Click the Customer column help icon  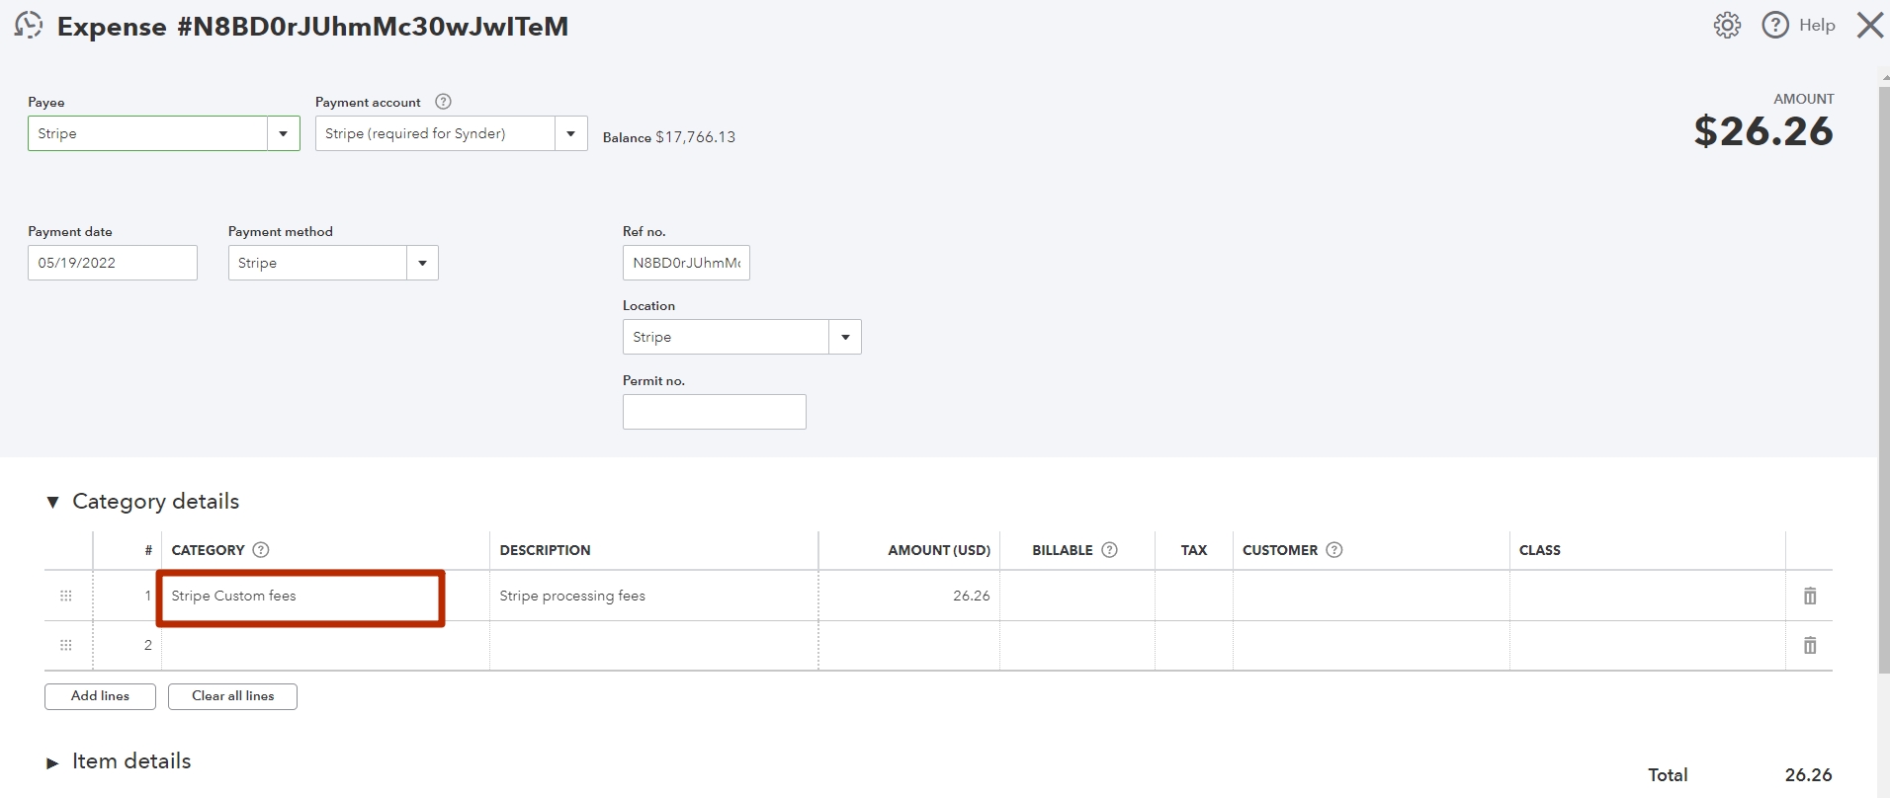click(1334, 550)
